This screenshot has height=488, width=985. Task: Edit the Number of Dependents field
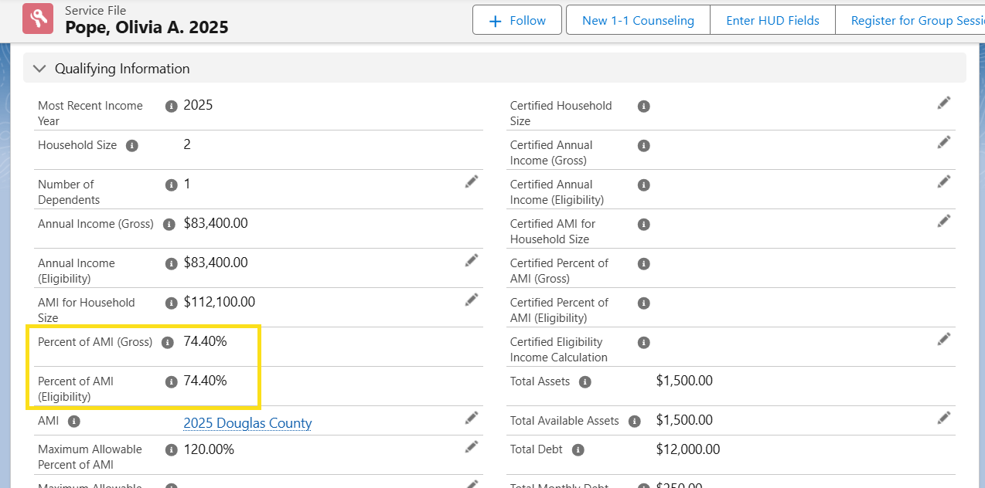pos(472,181)
